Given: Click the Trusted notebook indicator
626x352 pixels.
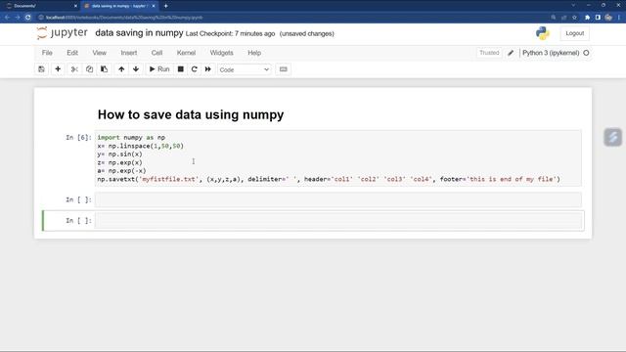Looking at the screenshot, I should tap(489, 53).
